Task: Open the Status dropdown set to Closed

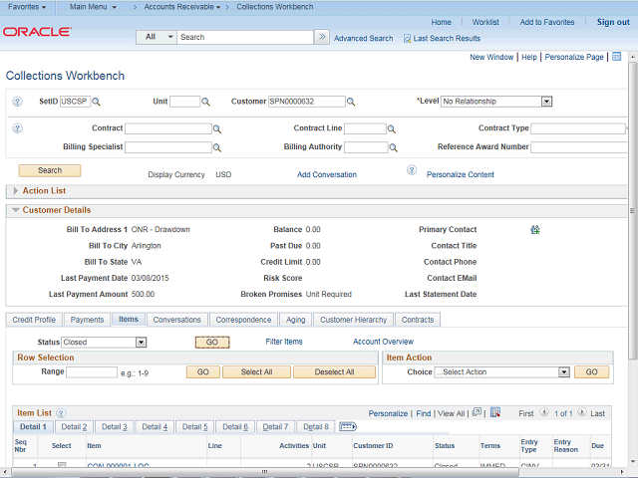Action: (x=141, y=343)
